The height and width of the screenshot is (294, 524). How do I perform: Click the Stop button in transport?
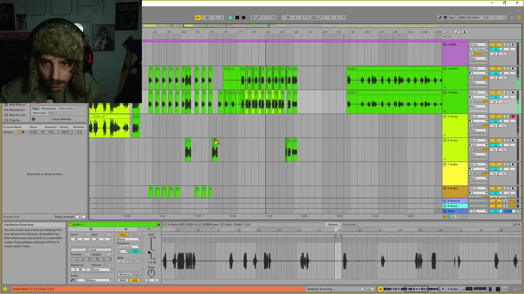(x=237, y=18)
